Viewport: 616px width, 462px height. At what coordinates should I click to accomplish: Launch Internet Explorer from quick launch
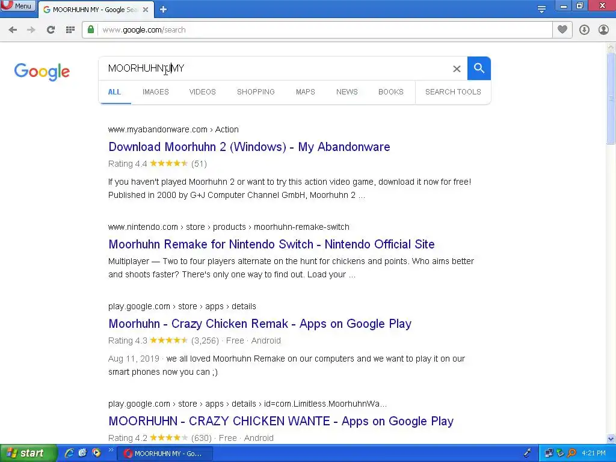[70, 453]
